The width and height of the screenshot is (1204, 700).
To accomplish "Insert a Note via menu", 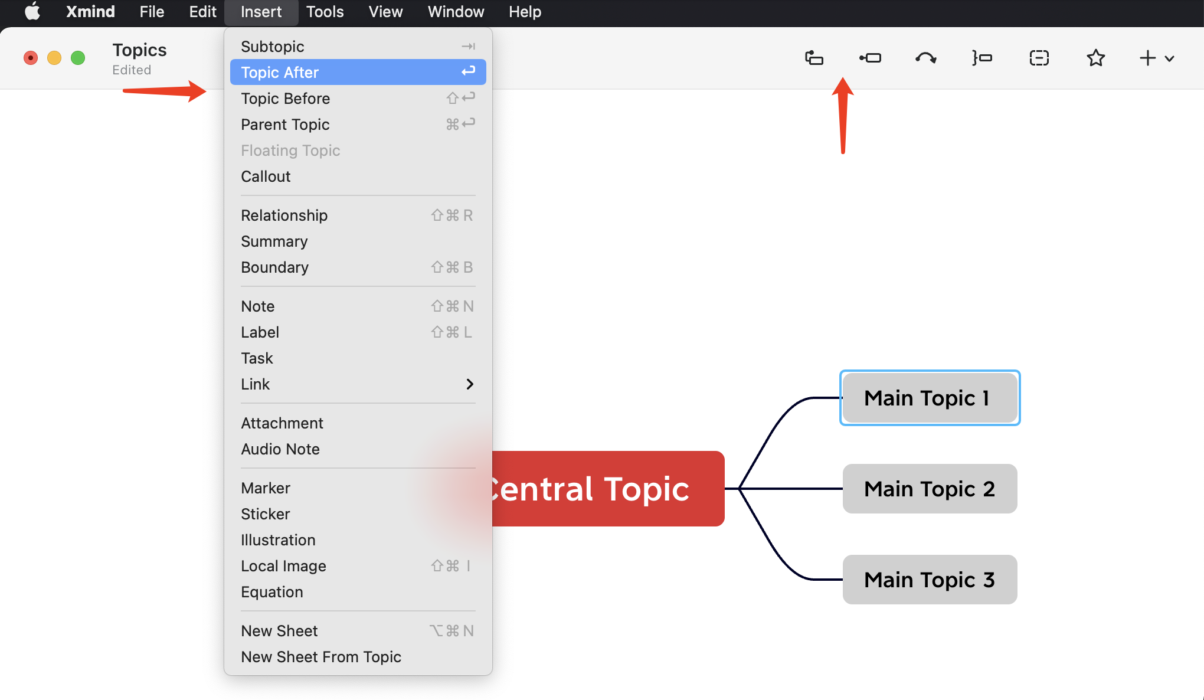I will click(x=358, y=306).
